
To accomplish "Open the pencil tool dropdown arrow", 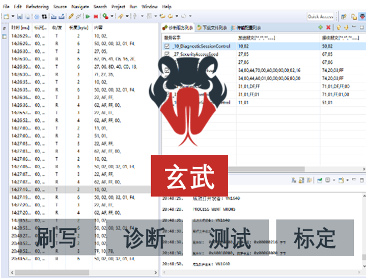I will 127,16.
